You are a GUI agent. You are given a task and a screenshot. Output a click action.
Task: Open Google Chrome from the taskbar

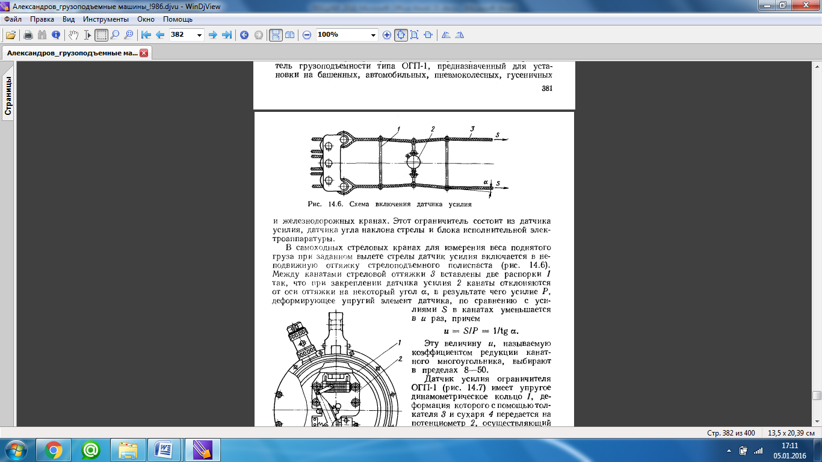(54, 449)
